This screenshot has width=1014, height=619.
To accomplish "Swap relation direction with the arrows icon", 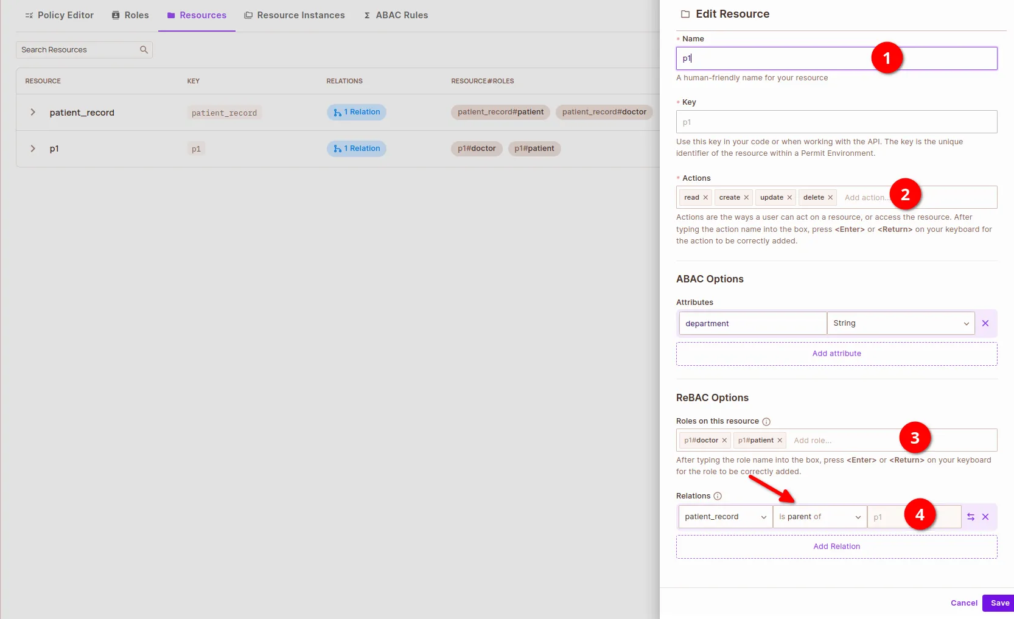I will (971, 517).
